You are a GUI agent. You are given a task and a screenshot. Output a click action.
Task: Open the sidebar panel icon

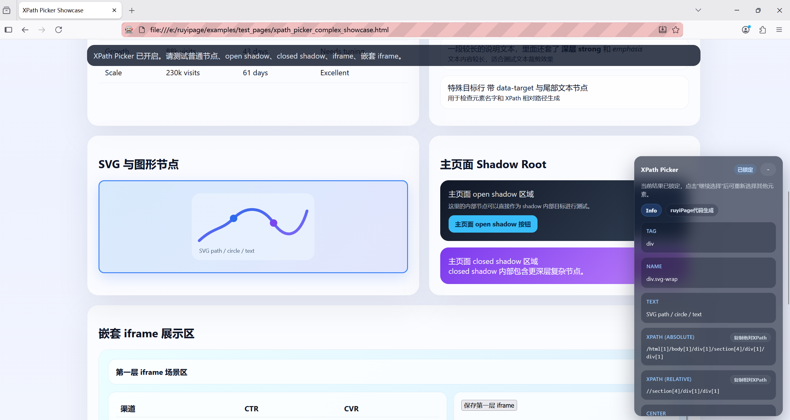[x=8, y=30]
